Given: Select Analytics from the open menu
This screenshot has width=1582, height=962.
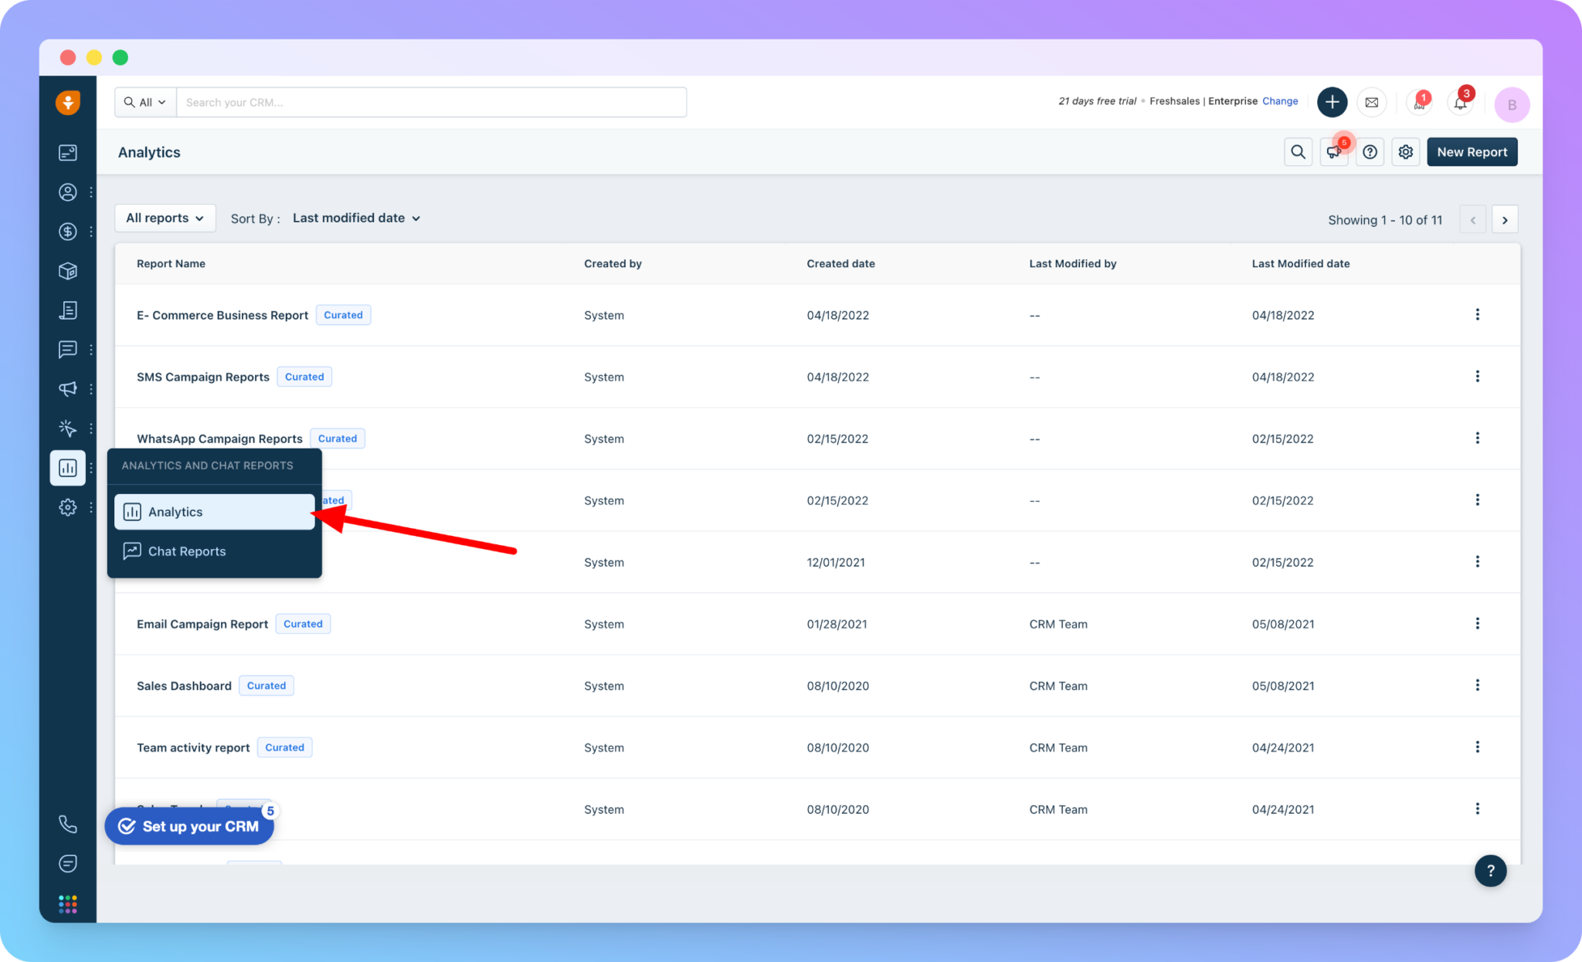Looking at the screenshot, I should [175, 511].
